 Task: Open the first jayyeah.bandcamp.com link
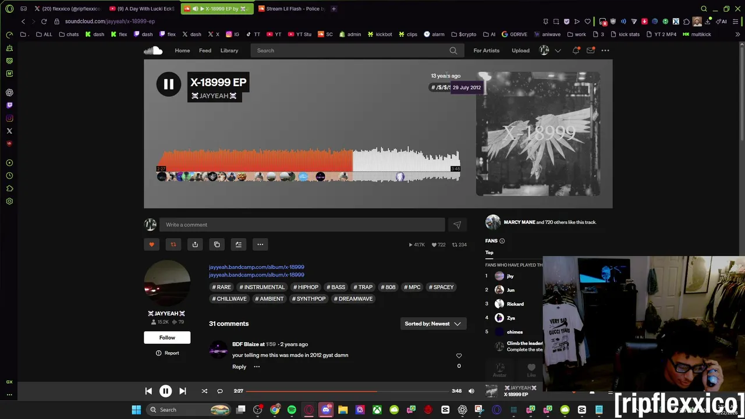256,267
